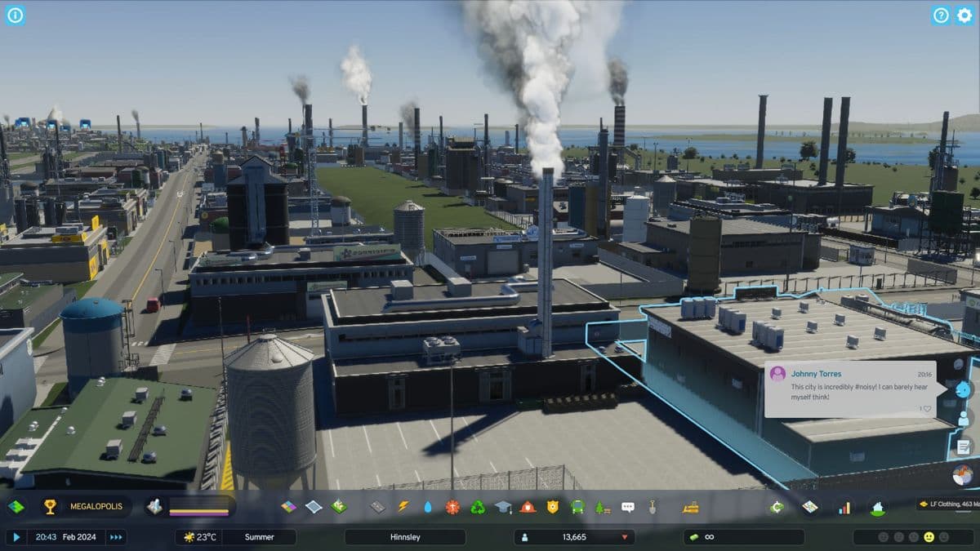Open the Fire and Rescue helmet menu
Screen dimensions: 980x551
click(528, 507)
